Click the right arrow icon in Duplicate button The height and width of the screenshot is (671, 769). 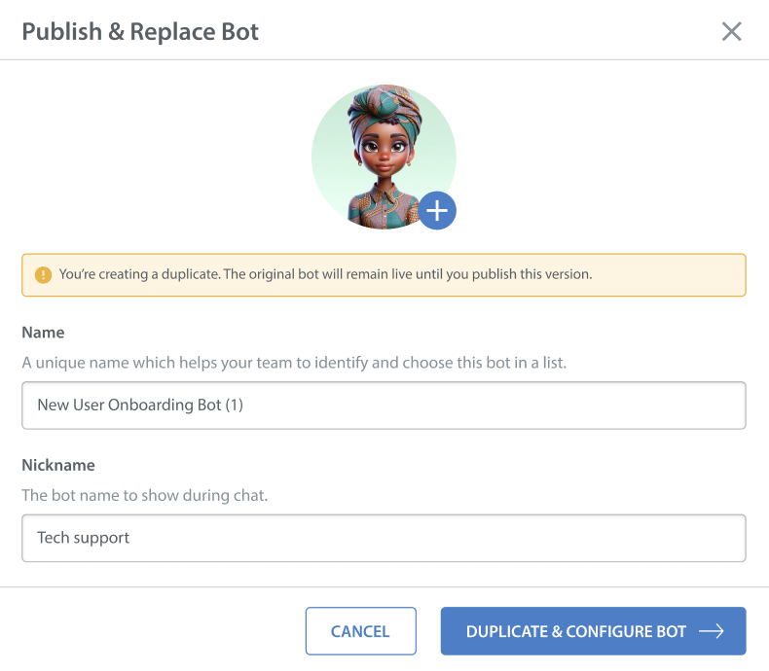point(711,631)
